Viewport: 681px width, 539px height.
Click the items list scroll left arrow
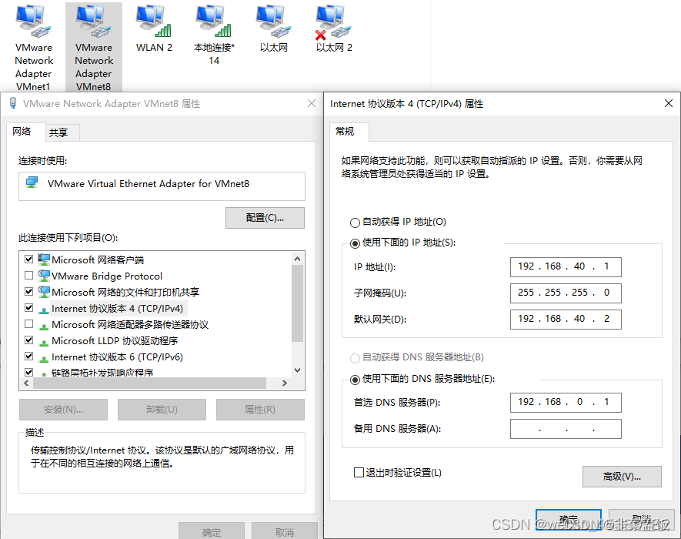[26, 383]
